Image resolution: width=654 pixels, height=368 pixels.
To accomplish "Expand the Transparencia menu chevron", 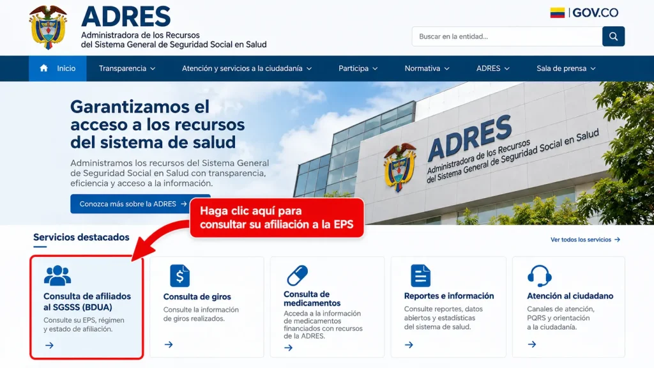I will pos(153,68).
